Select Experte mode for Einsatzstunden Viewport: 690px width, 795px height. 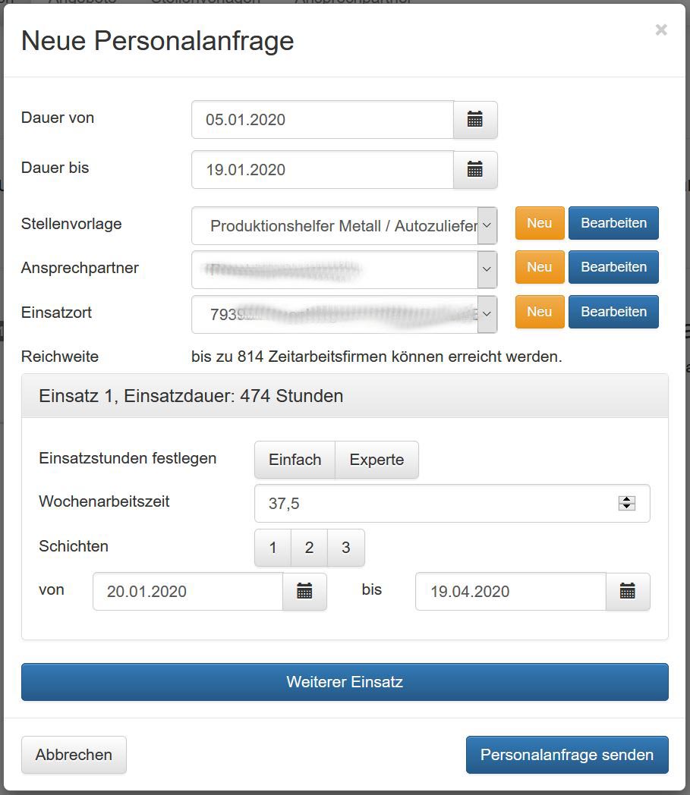coord(377,460)
